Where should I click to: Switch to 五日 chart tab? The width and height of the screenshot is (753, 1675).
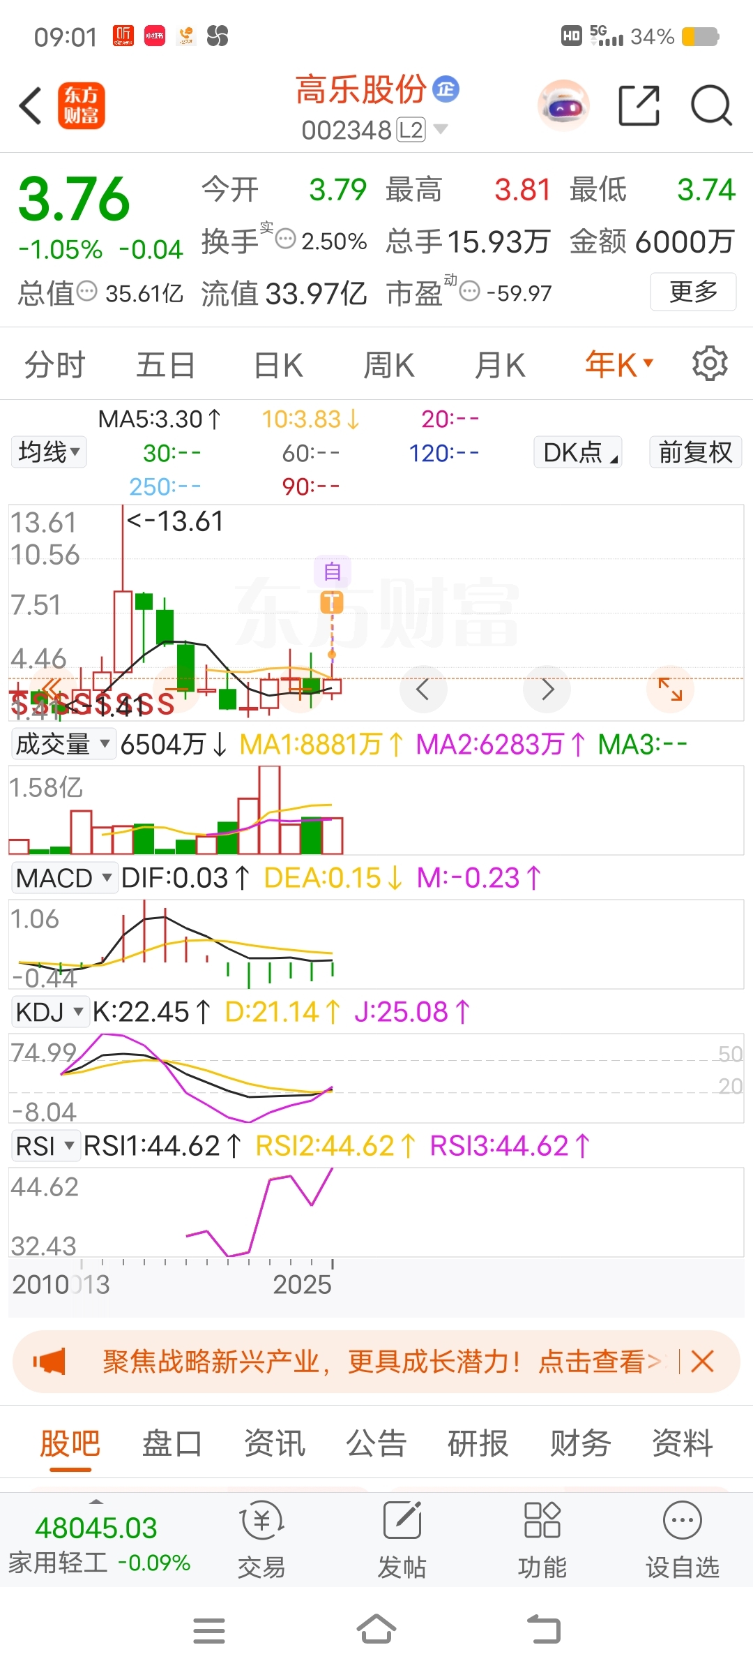click(x=166, y=364)
